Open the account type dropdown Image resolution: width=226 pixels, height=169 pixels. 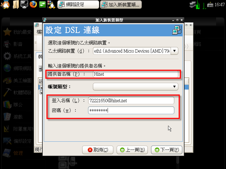pyautogui.click(x=136, y=87)
